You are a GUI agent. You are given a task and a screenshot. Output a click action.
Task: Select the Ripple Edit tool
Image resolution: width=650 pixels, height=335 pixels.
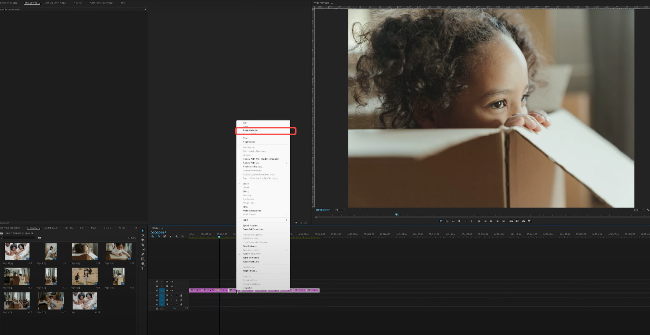coord(143,240)
